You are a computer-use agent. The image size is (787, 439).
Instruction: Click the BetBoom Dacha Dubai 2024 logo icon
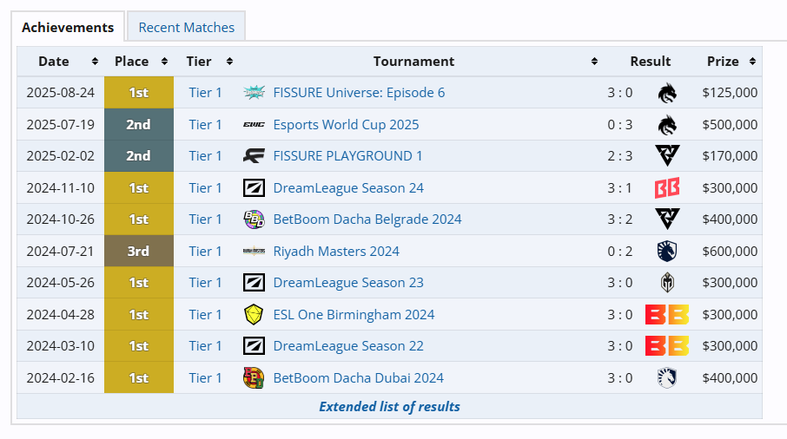click(x=254, y=378)
